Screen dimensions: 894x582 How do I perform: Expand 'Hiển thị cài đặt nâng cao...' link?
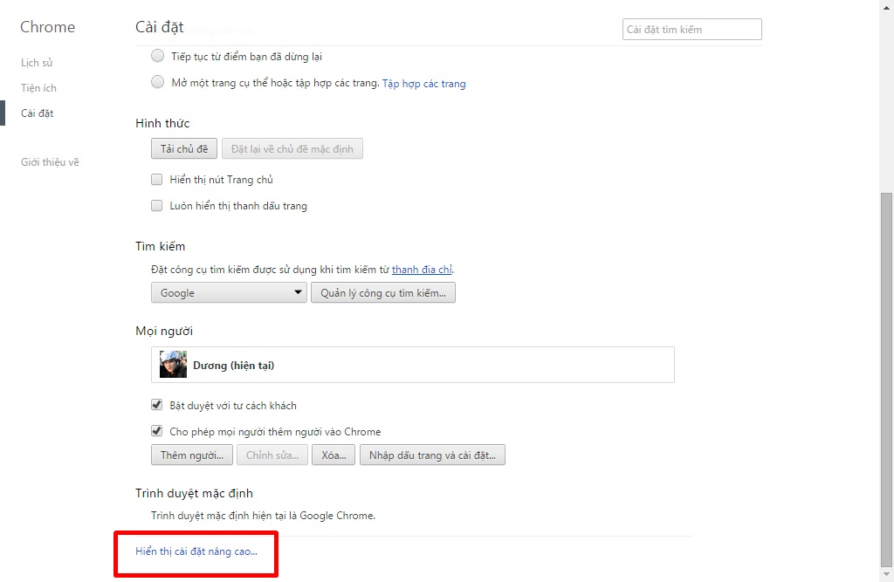point(196,551)
